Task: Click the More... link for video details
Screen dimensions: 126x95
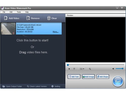Action: [55, 32]
